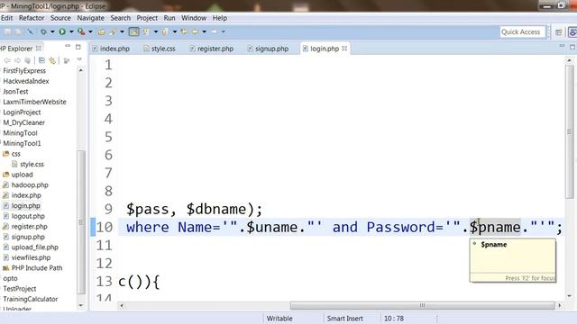The width and height of the screenshot is (577, 324).
Task: Open the Search dropdown arrow
Action: click(x=123, y=32)
